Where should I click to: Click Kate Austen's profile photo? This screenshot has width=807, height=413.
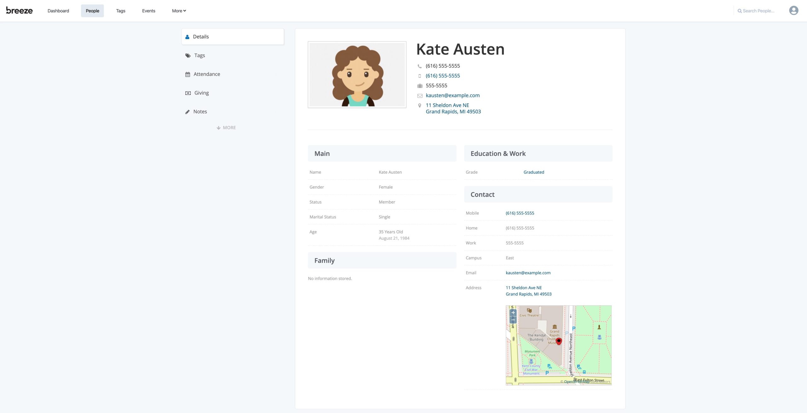(357, 75)
